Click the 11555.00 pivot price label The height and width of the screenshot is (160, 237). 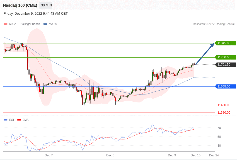click(x=225, y=86)
